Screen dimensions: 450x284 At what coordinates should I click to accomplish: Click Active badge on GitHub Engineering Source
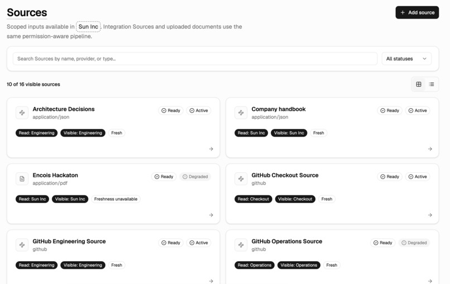click(x=199, y=242)
